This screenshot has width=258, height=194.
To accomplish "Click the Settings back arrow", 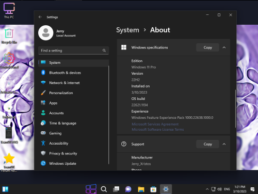I will coord(40,17).
